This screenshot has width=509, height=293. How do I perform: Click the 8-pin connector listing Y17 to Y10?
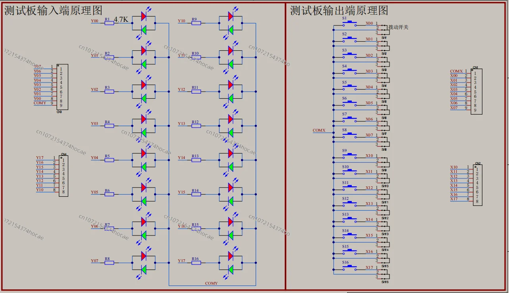[64, 176]
